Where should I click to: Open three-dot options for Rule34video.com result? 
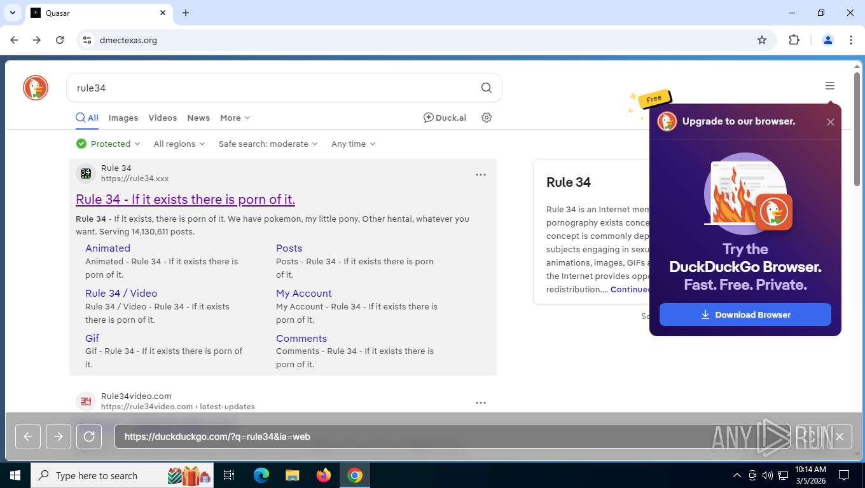[x=481, y=402]
